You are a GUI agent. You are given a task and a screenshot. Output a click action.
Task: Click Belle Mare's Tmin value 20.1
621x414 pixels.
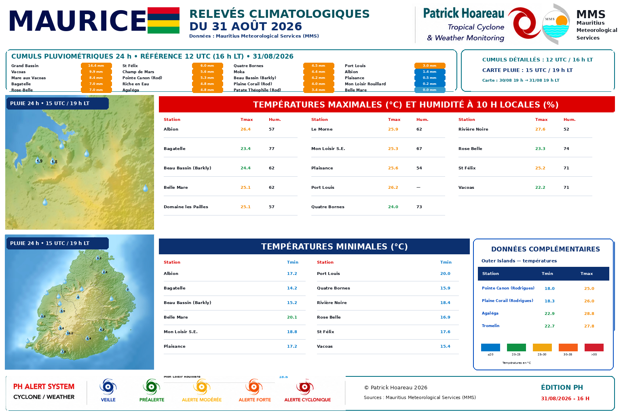click(x=292, y=317)
